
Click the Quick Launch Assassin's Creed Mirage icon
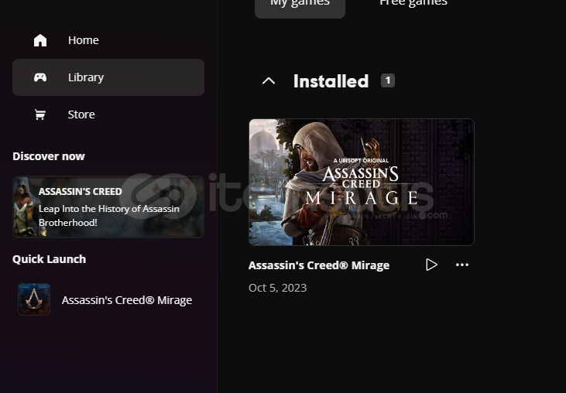[34, 299]
